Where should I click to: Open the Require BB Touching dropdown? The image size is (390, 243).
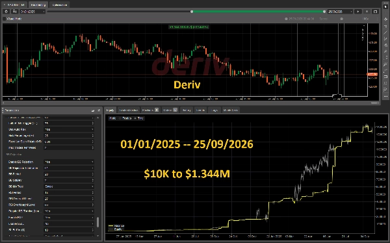[69, 211]
